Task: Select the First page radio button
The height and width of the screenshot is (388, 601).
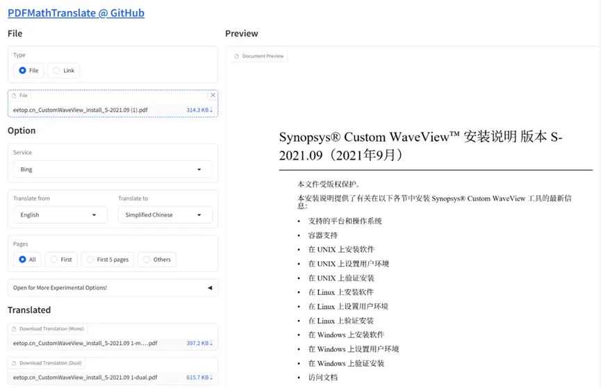Action: click(x=53, y=260)
